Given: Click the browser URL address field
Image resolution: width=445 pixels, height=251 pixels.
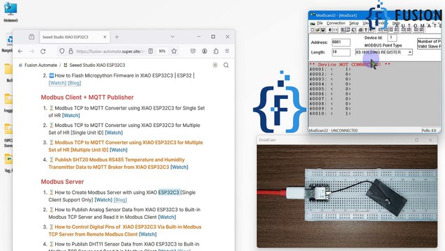Looking at the screenshot, I should pos(111,52).
